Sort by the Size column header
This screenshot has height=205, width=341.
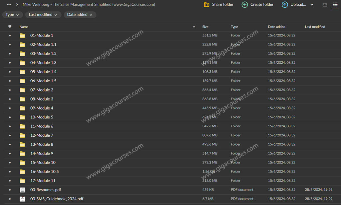click(x=205, y=27)
